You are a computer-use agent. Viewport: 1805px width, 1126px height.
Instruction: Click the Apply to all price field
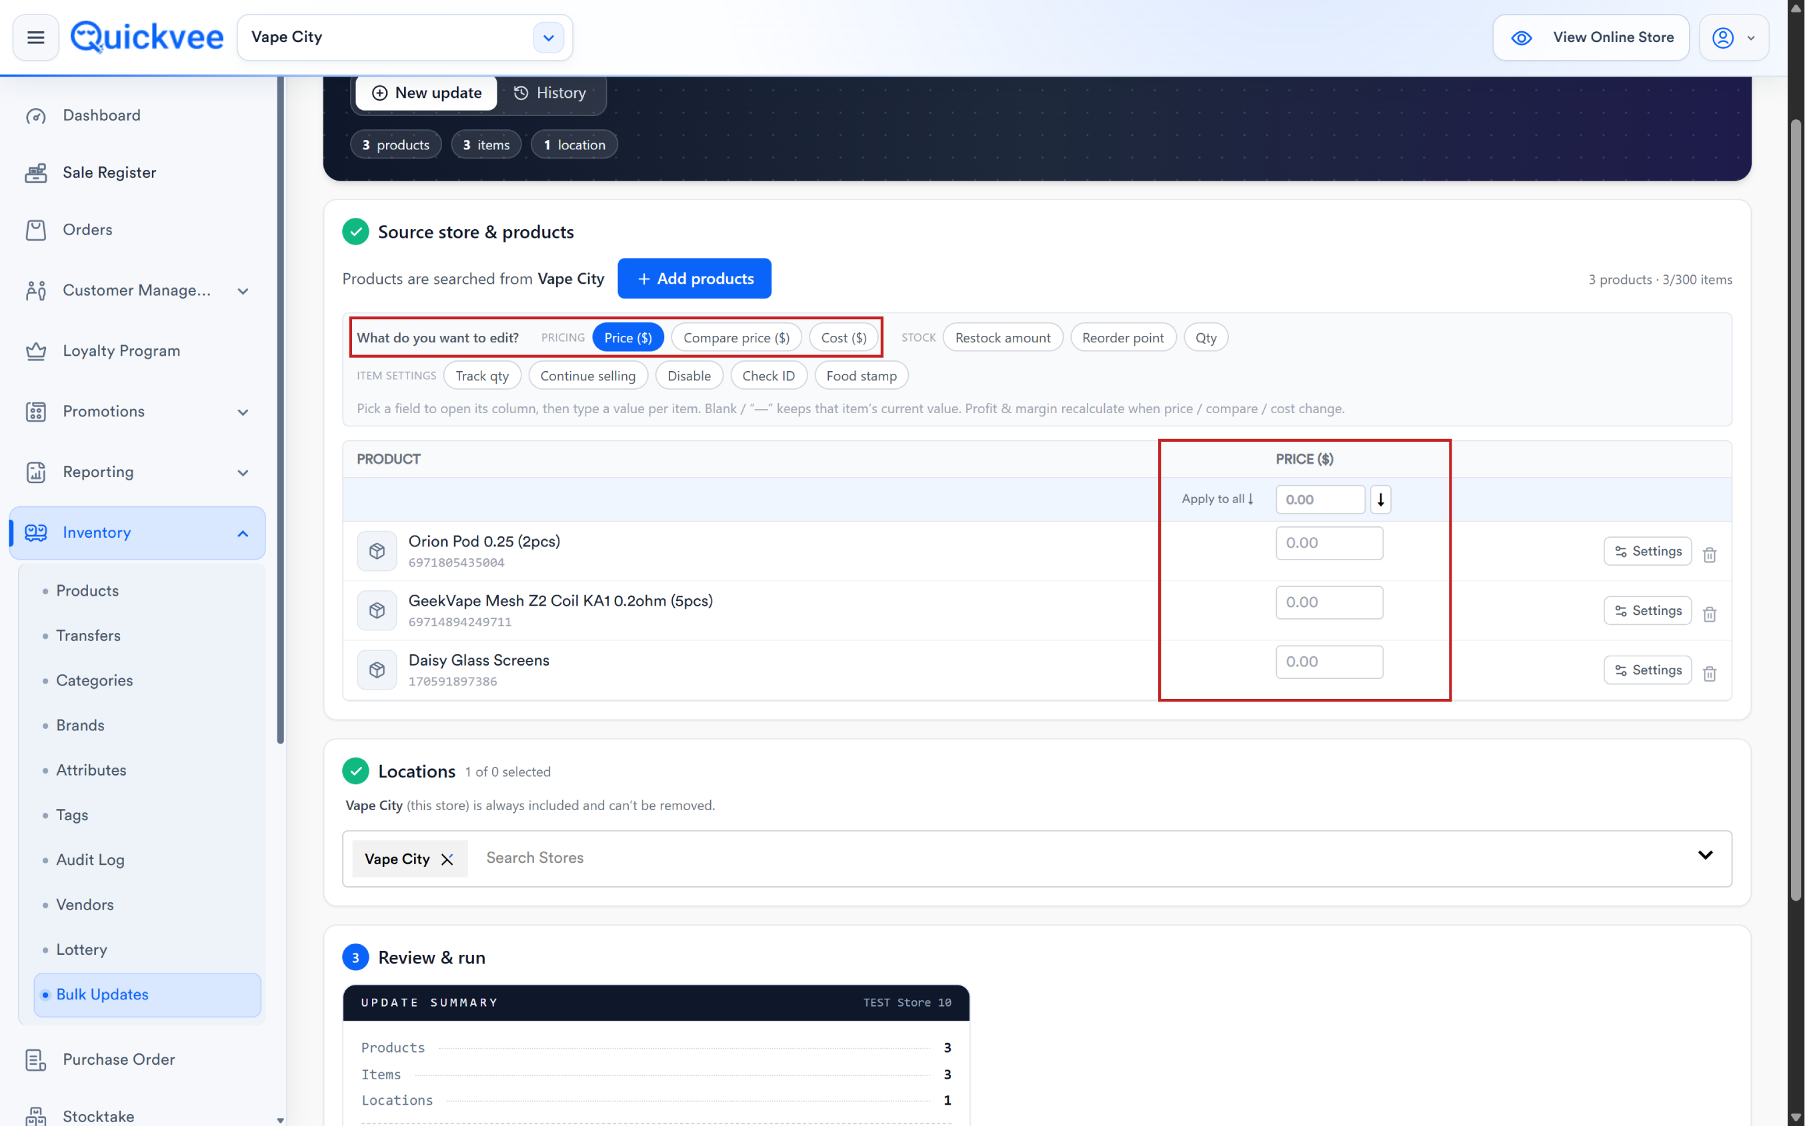1320,500
